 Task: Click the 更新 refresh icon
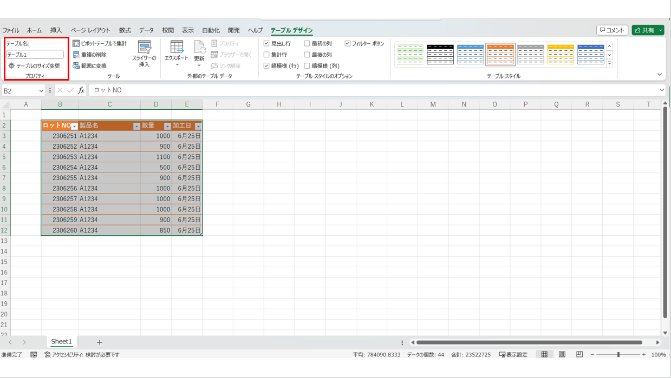pos(199,47)
